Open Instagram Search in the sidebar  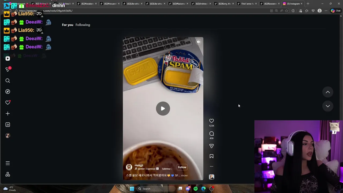(8, 81)
